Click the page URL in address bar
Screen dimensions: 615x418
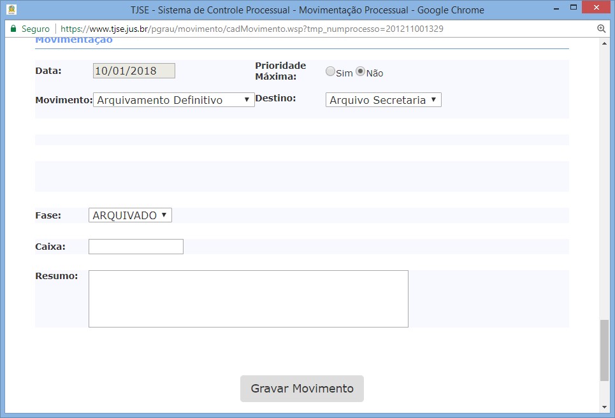(252, 29)
